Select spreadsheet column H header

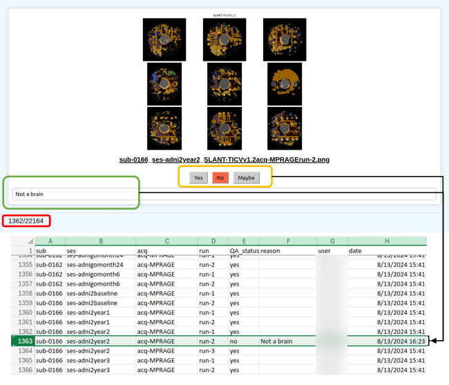pyautogui.click(x=387, y=241)
